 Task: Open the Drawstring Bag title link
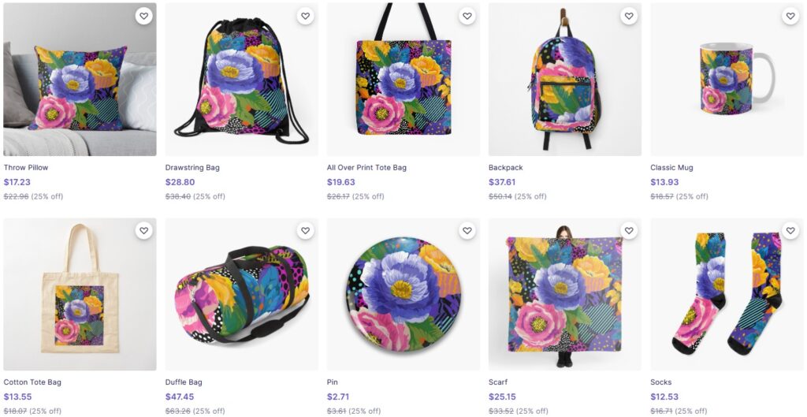[192, 168]
